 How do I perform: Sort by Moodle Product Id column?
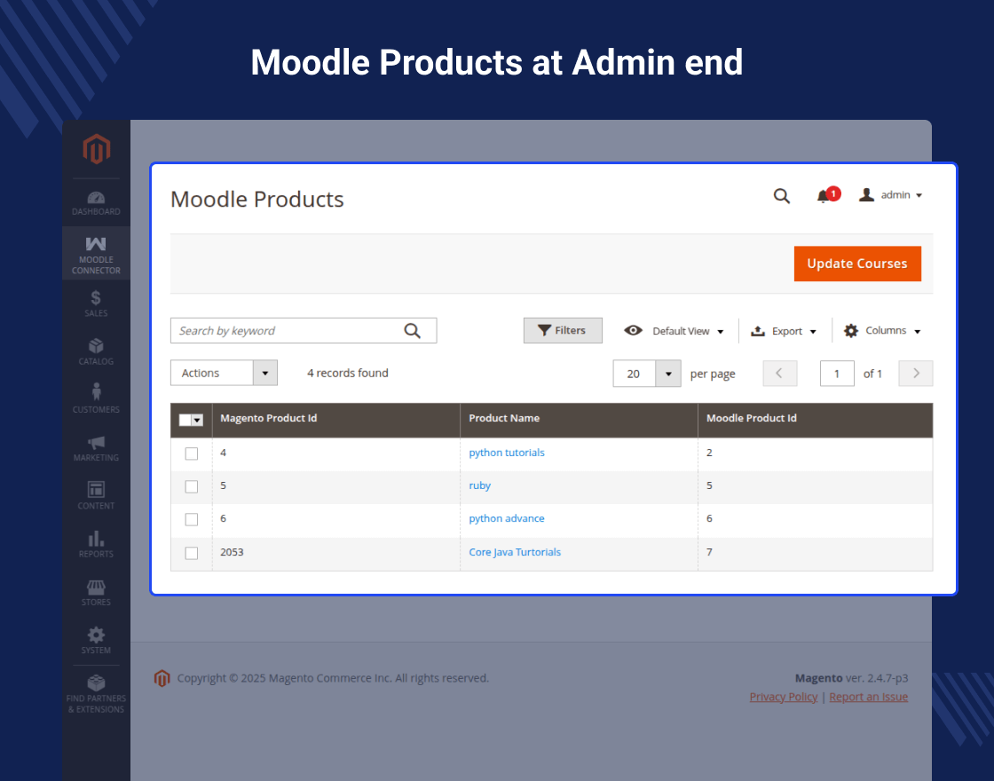point(816,421)
